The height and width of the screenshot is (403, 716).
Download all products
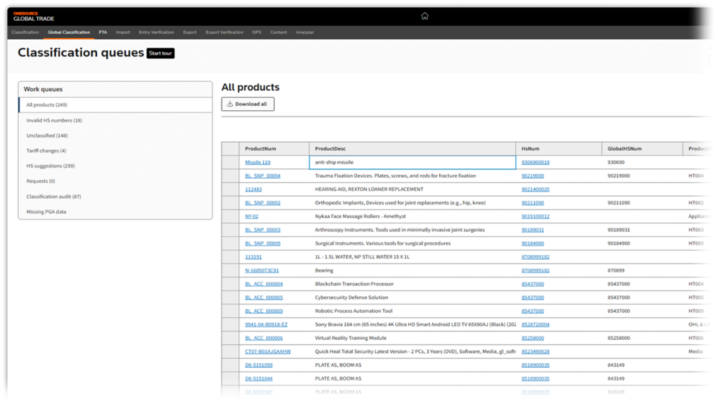pos(248,104)
